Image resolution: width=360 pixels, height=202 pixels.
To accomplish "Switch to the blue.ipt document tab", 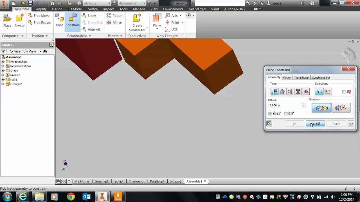I will [x=175, y=181].
